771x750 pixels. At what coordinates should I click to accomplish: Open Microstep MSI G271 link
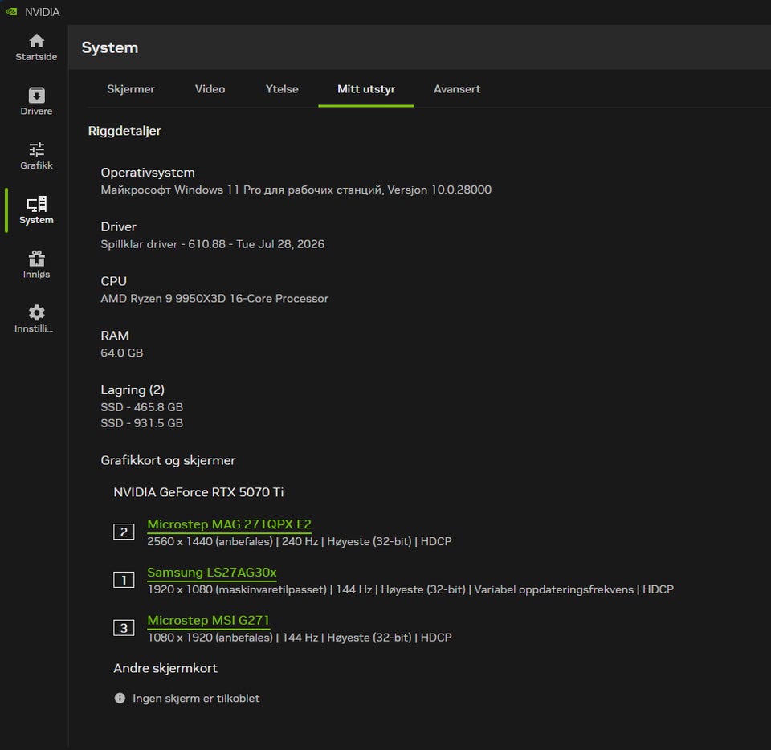(x=209, y=620)
